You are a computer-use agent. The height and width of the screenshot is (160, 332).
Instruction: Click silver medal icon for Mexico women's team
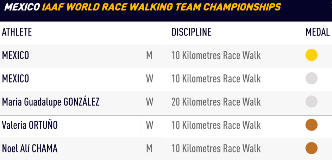click(x=311, y=78)
